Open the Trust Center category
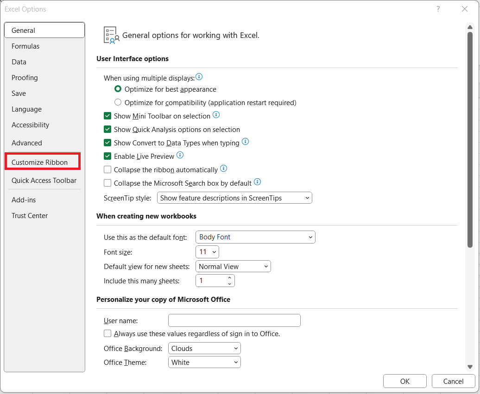This screenshot has height=394, width=480. pos(44,216)
